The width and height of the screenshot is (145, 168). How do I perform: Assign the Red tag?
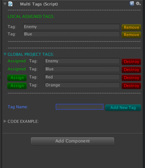[x=17, y=78]
